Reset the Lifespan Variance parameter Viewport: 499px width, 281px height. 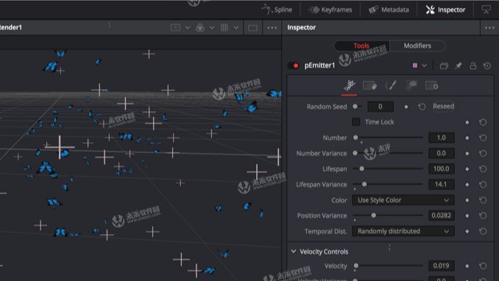(483, 185)
